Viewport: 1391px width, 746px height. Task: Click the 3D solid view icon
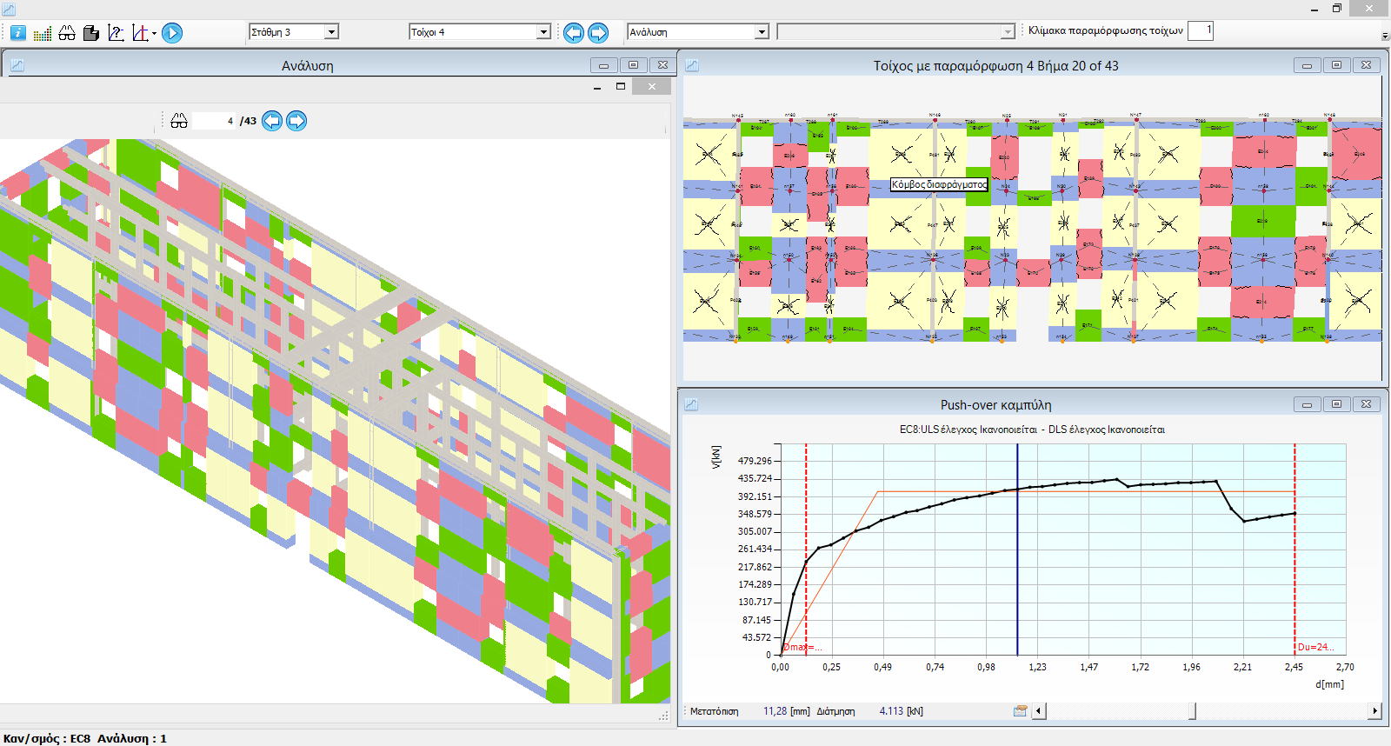(x=91, y=33)
